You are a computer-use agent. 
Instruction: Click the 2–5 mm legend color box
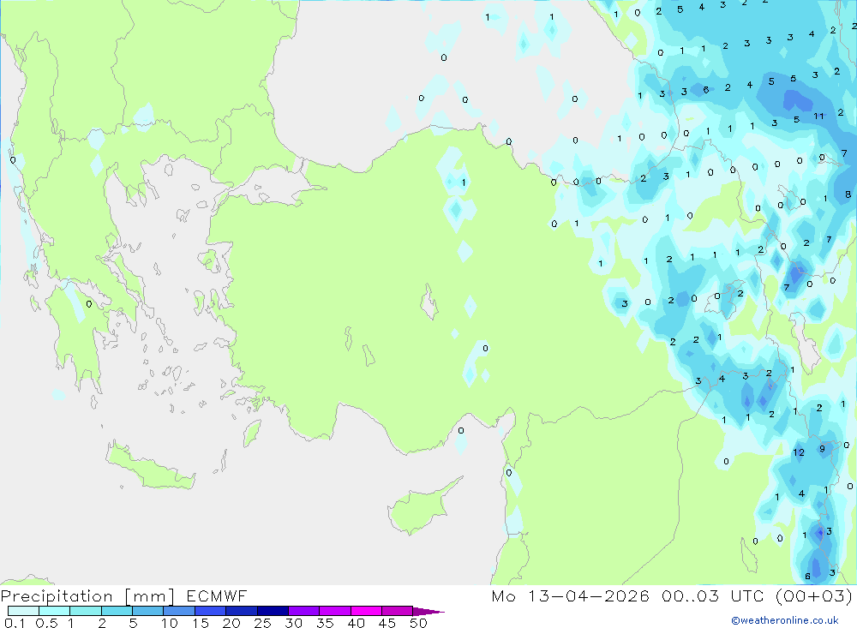[x=117, y=611]
